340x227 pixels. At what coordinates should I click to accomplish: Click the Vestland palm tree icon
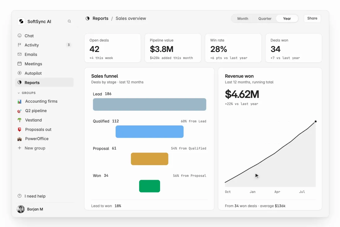19,120
